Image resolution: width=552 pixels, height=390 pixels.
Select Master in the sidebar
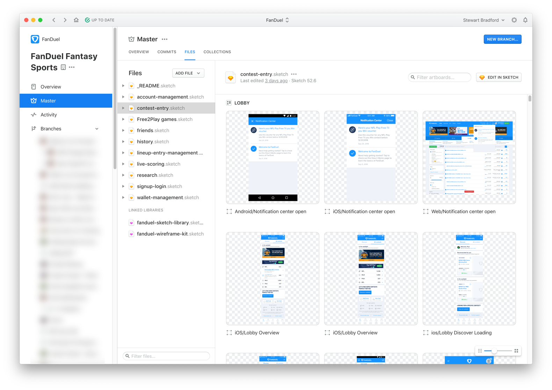pyautogui.click(x=66, y=101)
